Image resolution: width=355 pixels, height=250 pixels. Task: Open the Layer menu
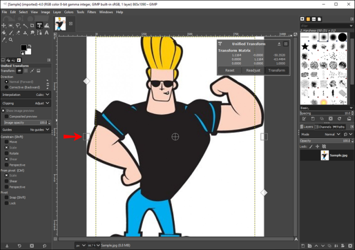point(57,12)
